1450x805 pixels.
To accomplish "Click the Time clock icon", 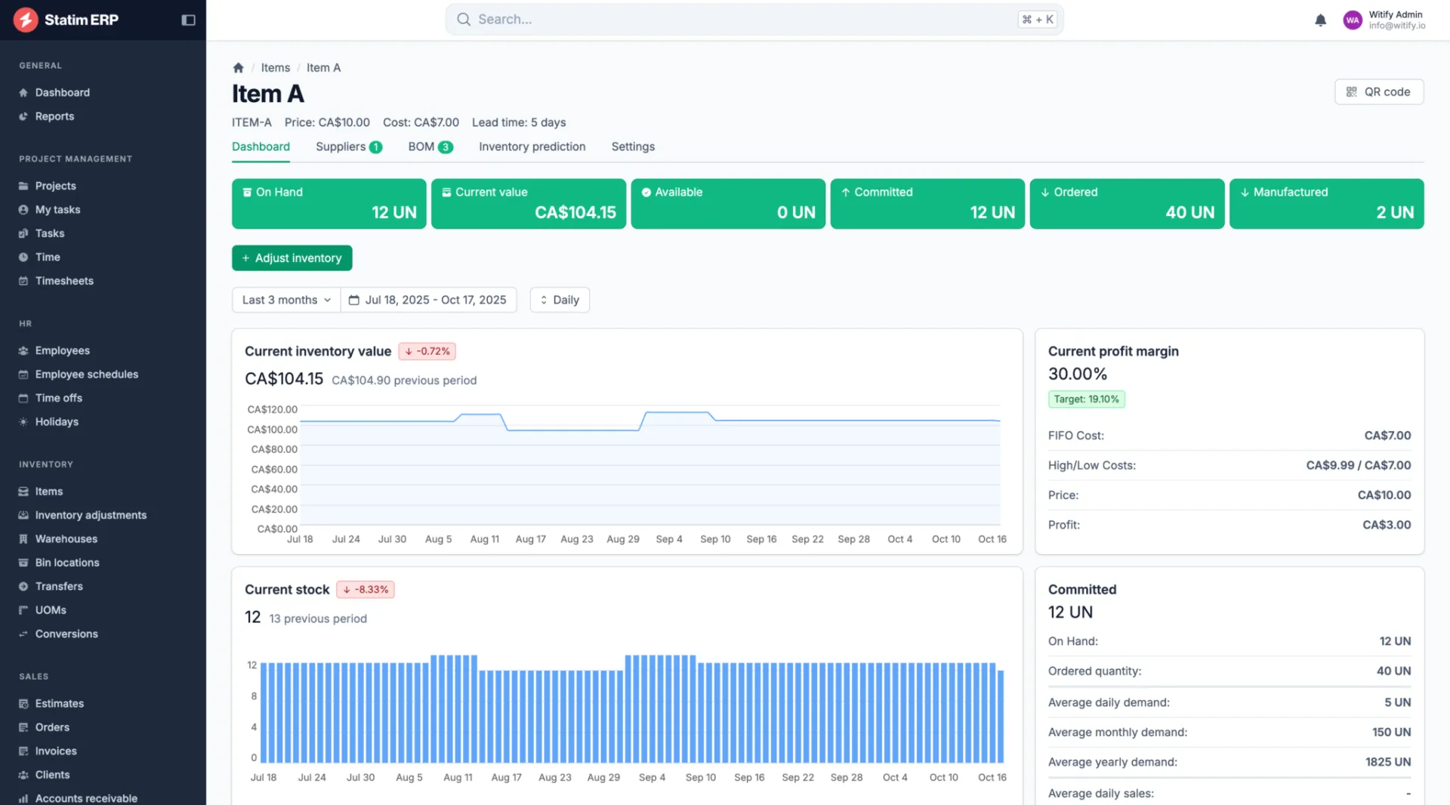I will click(23, 258).
